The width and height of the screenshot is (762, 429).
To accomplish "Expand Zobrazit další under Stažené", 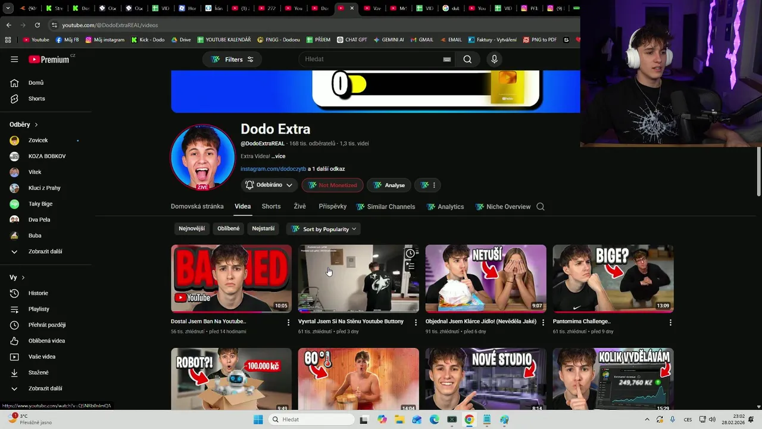I will tap(45, 388).
